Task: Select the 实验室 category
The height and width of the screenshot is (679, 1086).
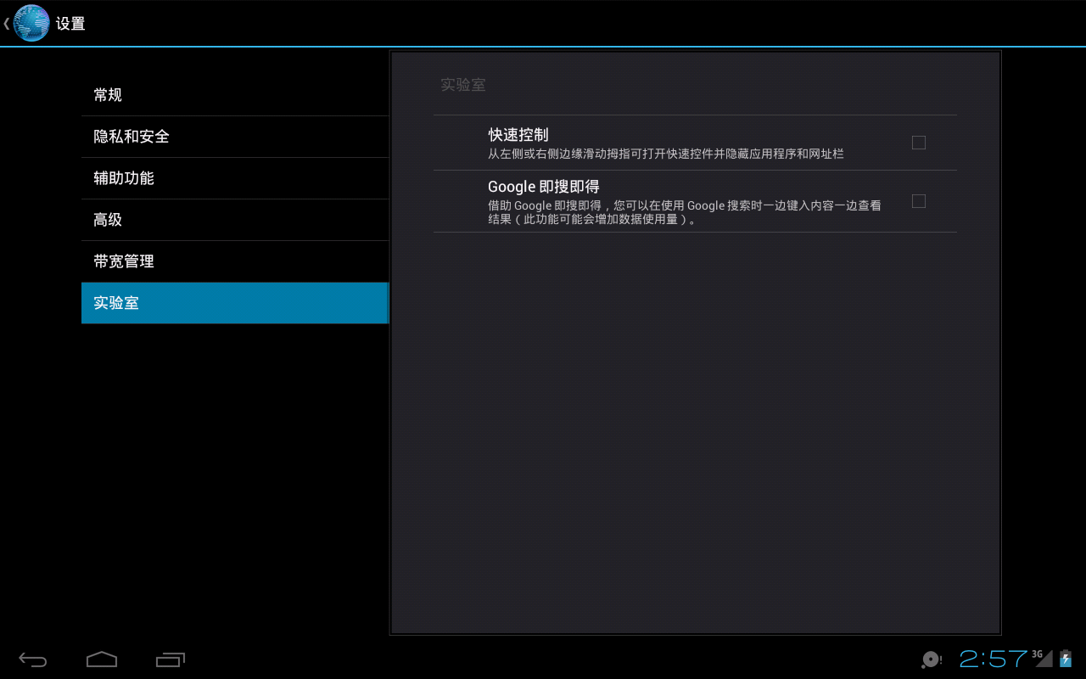Action: [x=234, y=303]
